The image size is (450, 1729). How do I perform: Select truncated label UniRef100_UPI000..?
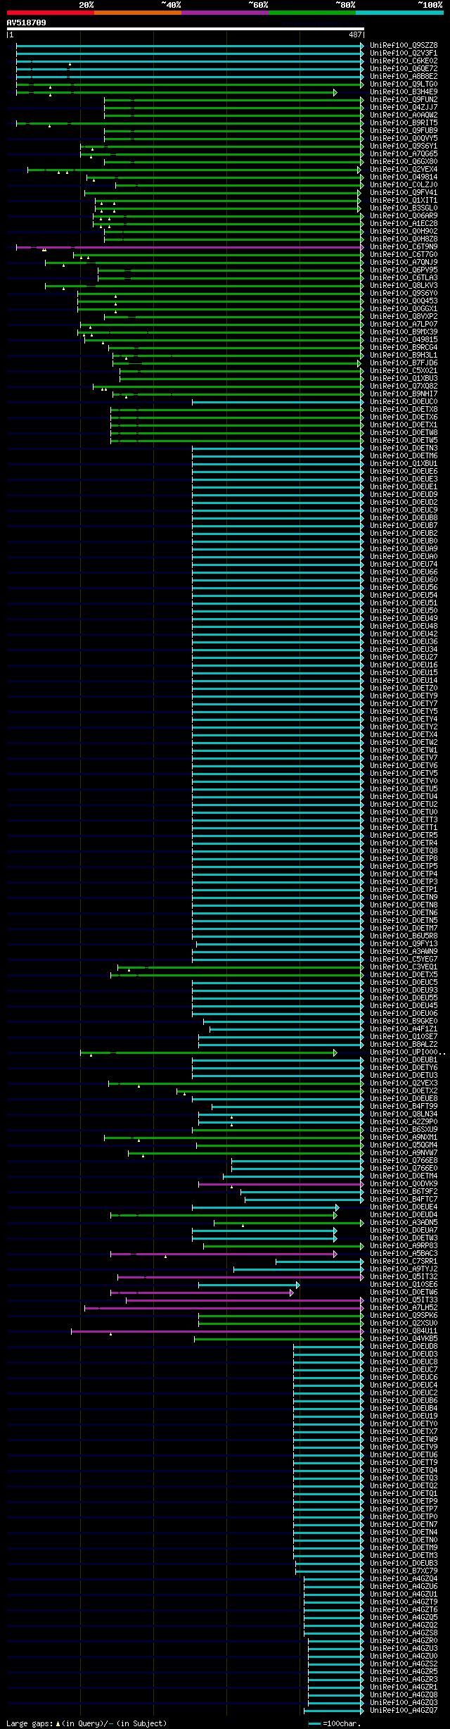pyautogui.click(x=407, y=1052)
